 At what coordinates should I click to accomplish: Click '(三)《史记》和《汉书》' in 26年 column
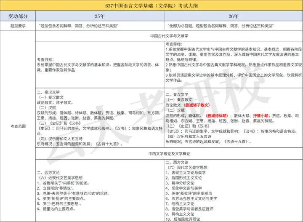[x=189, y=126]
